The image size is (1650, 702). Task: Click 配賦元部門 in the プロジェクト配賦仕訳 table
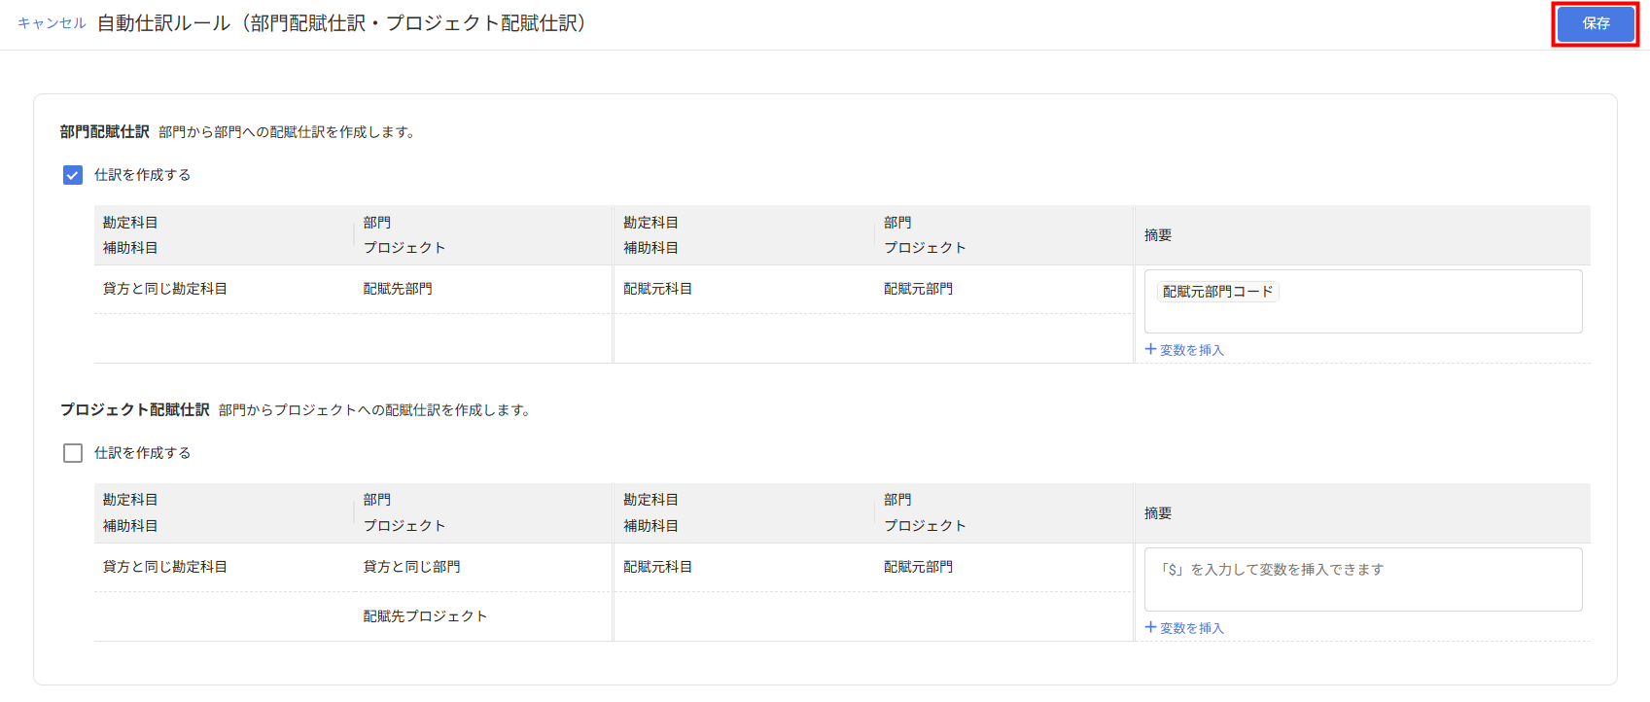point(918,567)
